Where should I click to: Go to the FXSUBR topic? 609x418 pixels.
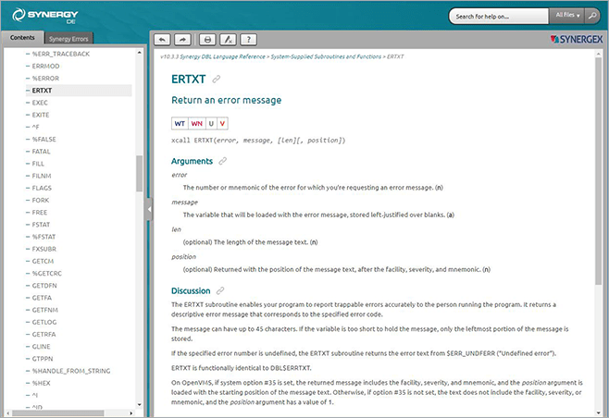[x=44, y=249]
